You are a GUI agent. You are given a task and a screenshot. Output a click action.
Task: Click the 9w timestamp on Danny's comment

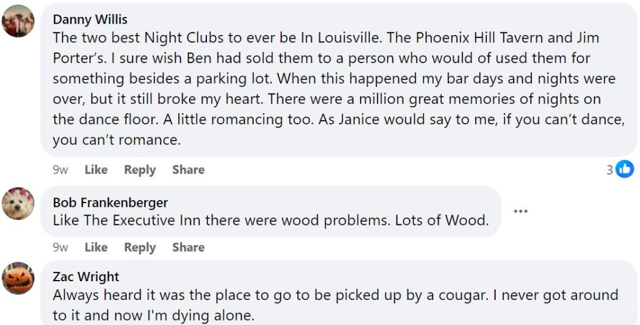click(x=61, y=169)
